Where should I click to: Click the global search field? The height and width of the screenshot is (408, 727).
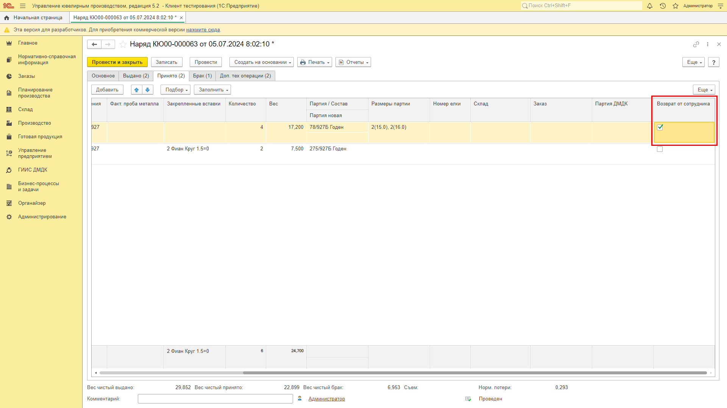[581, 6]
